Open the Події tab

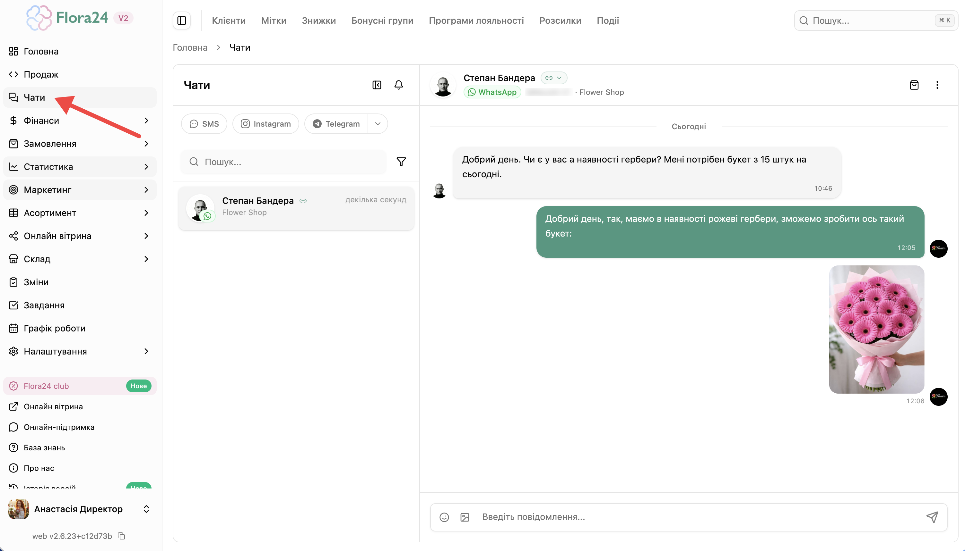pos(608,21)
